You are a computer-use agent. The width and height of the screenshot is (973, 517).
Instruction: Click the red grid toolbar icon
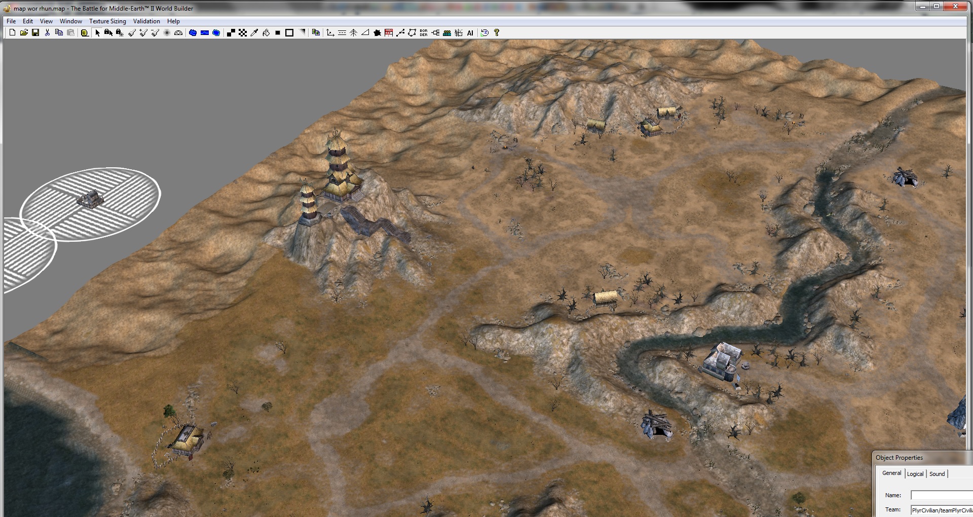[x=389, y=32]
